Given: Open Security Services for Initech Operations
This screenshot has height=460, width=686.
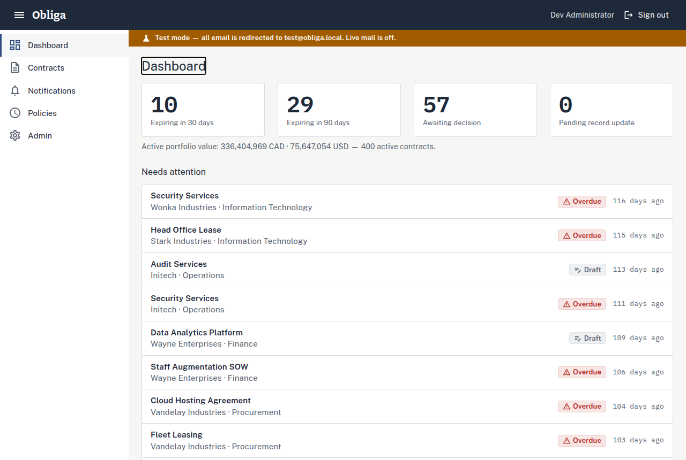Looking at the screenshot, I should [407, 304].
